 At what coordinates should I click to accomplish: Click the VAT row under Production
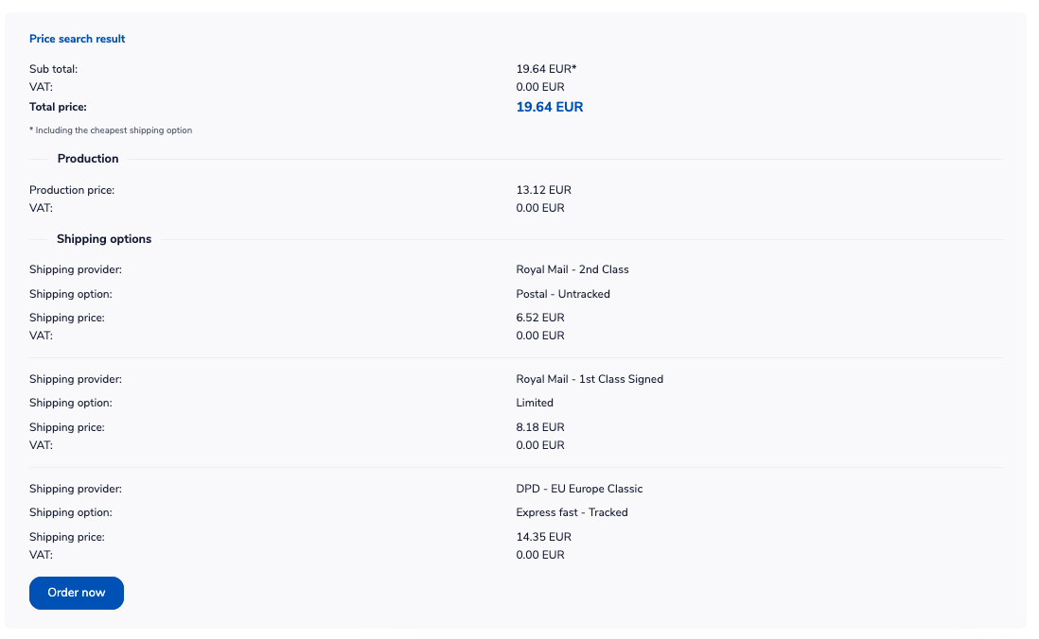[539, 207]
